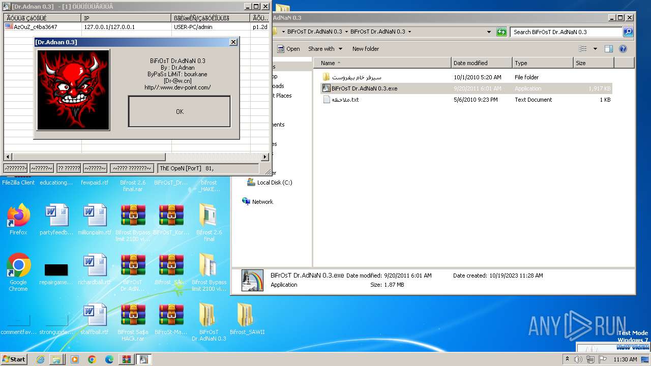Click New folder in the Explorer toolbar
The height and width of the screenshot is (366, 651).
366,49
